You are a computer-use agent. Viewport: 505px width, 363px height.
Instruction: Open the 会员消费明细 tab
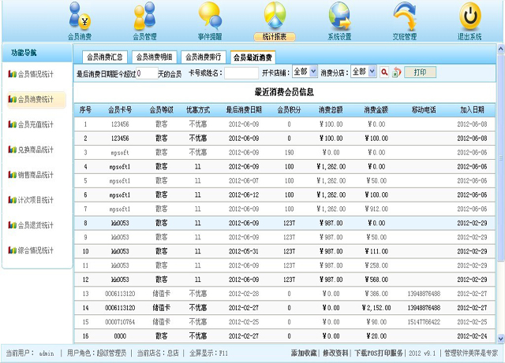[154, 57]
